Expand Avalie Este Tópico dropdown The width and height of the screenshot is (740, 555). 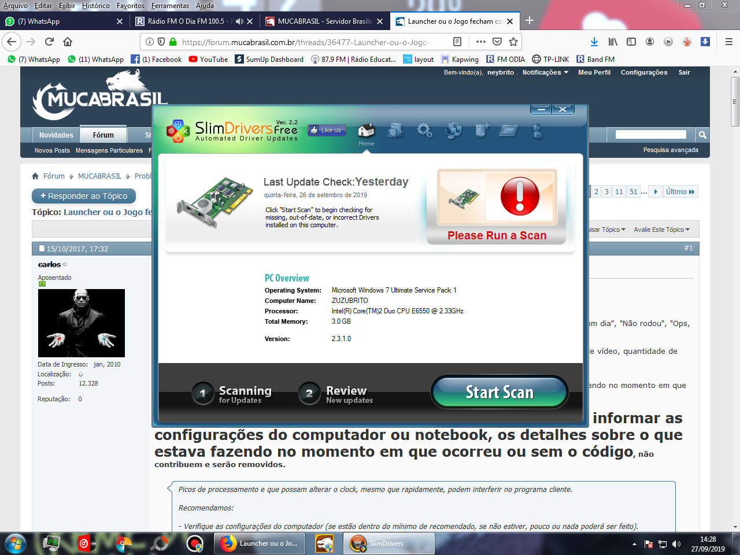(661, 230)
